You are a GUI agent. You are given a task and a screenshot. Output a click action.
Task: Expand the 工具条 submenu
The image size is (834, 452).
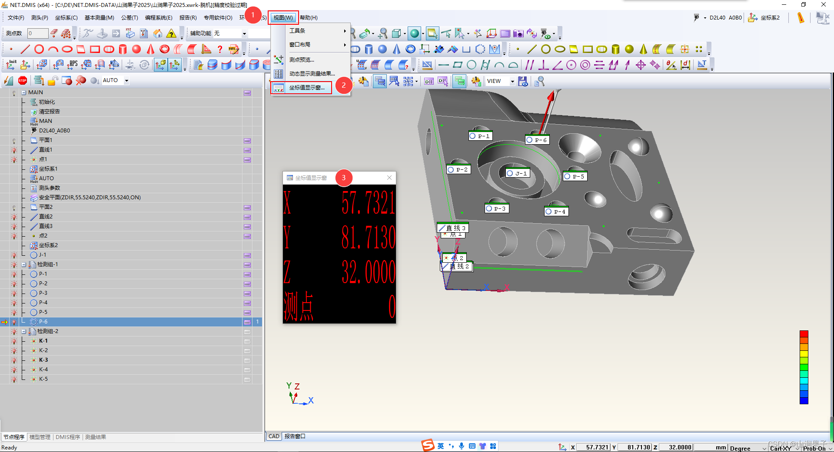pyautogui.click(x=311, y=31)
